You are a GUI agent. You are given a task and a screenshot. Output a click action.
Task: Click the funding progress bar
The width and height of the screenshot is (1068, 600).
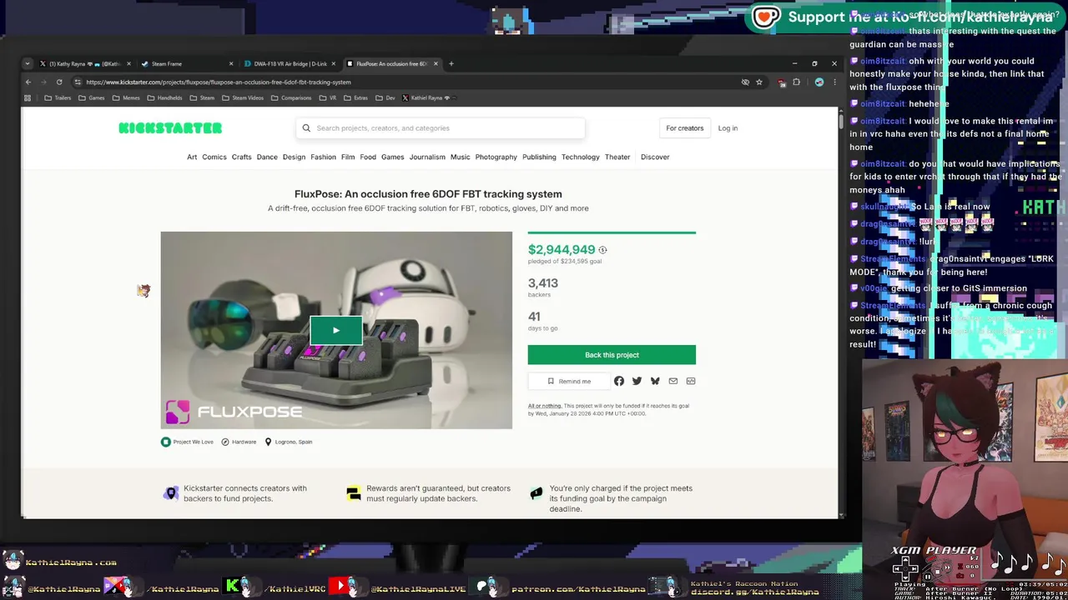[x=612, y=232]
